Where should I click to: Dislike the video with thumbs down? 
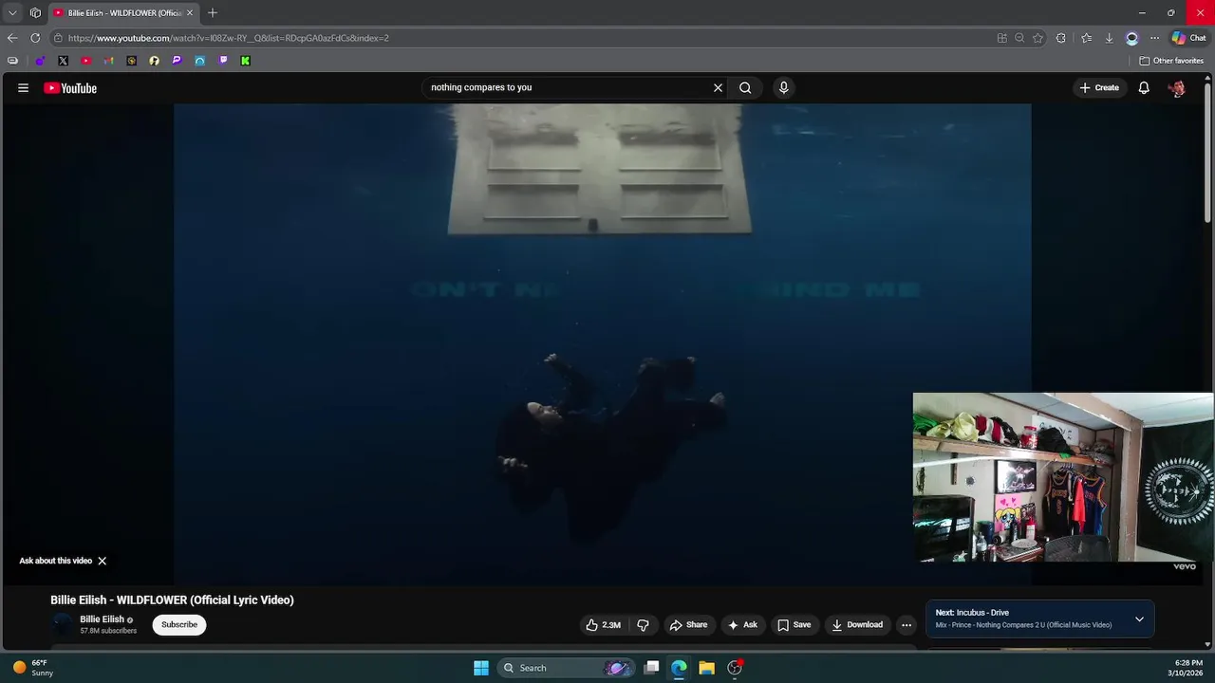[x=643, y=625]
